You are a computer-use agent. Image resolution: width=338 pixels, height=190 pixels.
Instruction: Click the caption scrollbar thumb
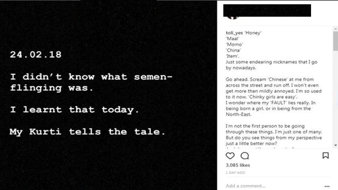coord(335,41)
